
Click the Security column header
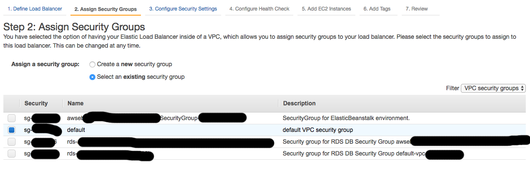36,103
